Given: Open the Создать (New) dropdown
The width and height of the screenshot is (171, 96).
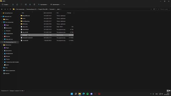Looking at the screenshot, I should (x=5, y=5).
